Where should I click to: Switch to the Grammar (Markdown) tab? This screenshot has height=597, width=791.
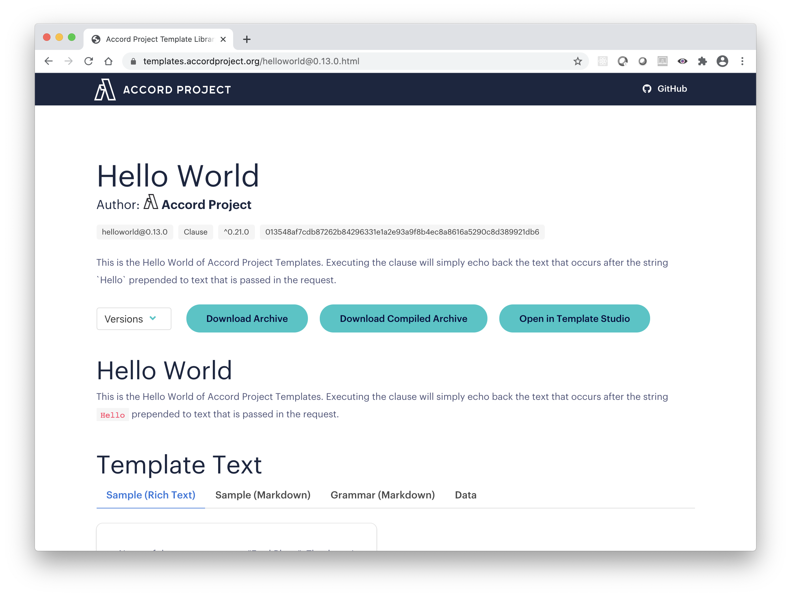click(382, 495)
